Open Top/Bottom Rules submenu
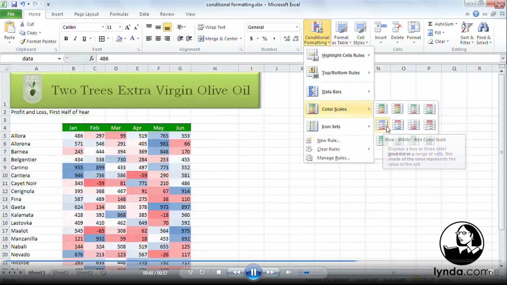507x285 pixels. click(338, 73)
